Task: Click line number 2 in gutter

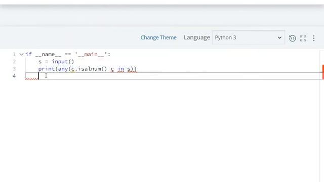Action: tap(14, 62)
